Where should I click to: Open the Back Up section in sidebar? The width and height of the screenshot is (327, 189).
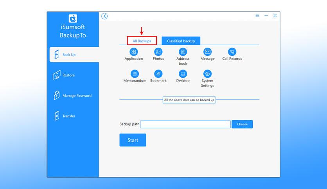74,55
